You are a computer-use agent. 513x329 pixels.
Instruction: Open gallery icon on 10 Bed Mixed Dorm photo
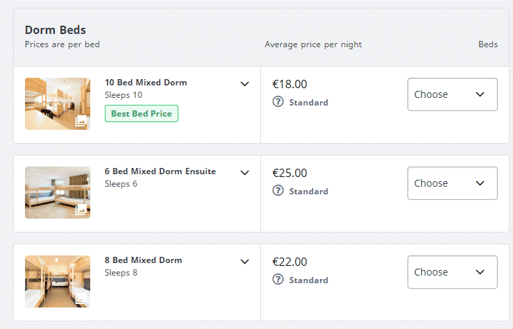[81, 121]
